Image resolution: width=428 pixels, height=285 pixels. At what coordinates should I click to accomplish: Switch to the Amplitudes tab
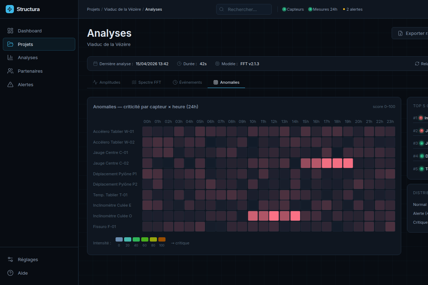[106, 82]
